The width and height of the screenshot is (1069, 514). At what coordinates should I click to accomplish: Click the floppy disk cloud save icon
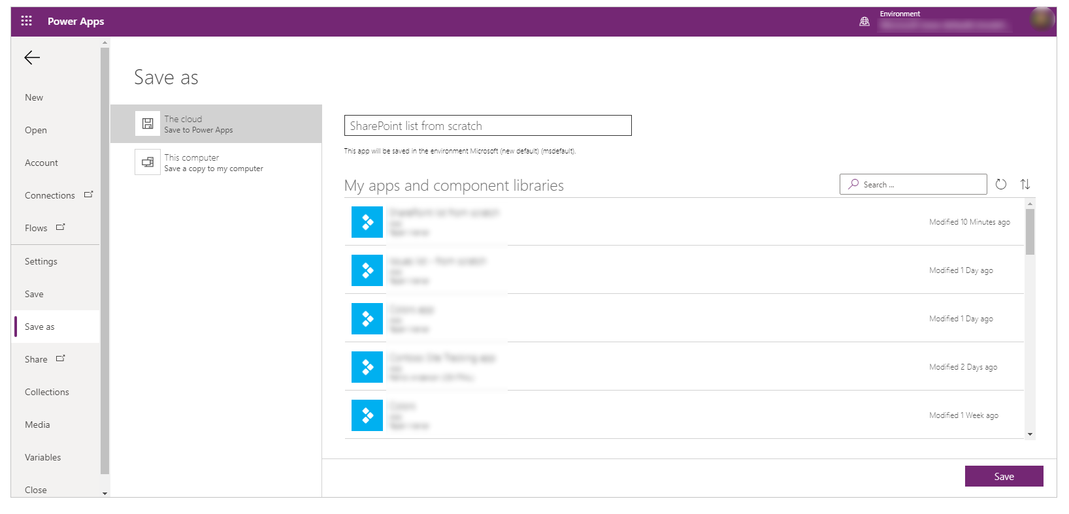(148, 123)
